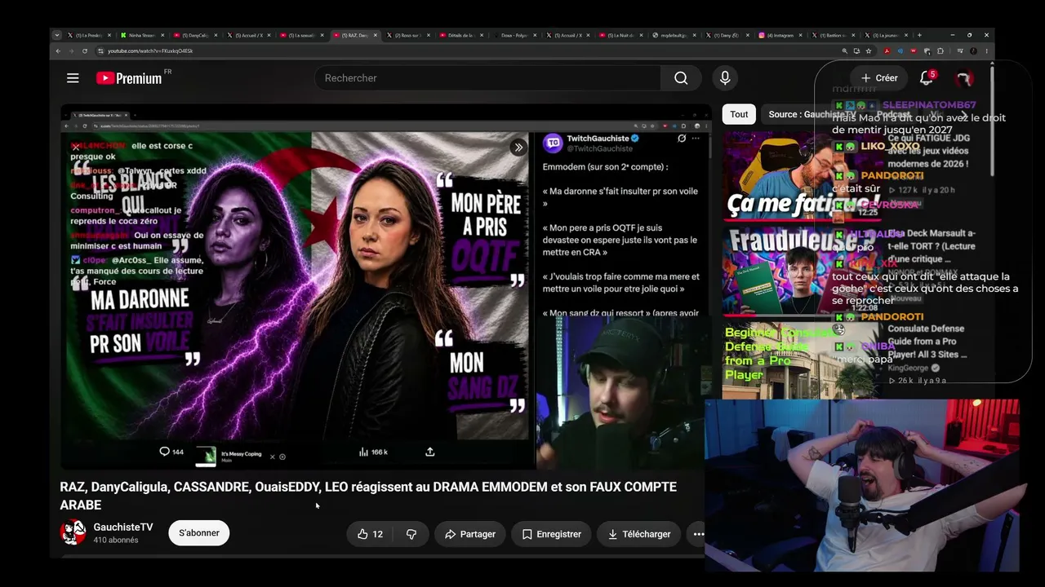Click the magnifying glass search button
This screenshot has width=1045, height=587.
click(x=681, y=78)
